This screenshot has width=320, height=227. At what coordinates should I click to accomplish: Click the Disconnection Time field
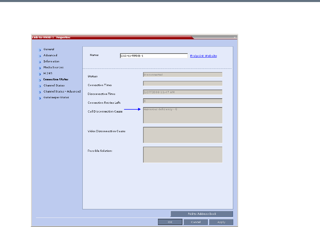[183, 92]
